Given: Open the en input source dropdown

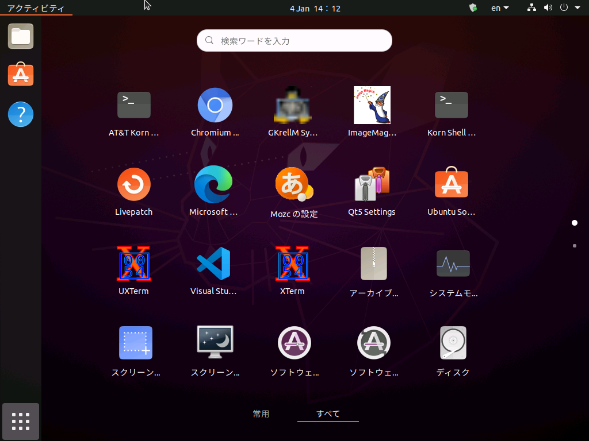Looking at the screenshot, I should pyautogui.click(x=500, y=8).
